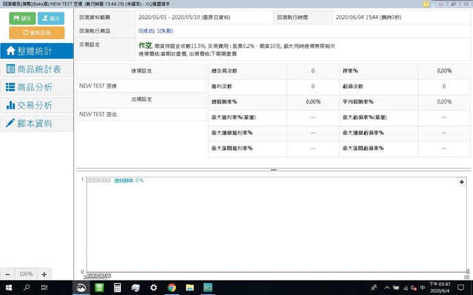Viewport: 473px width, 295px height.
Task: Click the panel splitter handle above chart
Action: 274,169
